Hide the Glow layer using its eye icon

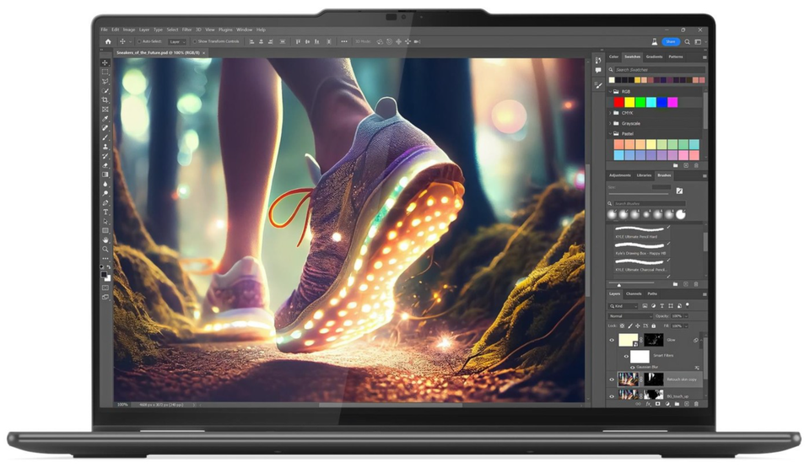click(612, 340)
